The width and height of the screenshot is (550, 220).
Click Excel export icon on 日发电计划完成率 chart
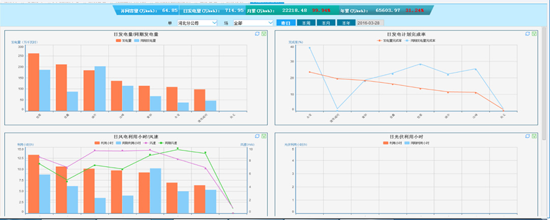534,34
